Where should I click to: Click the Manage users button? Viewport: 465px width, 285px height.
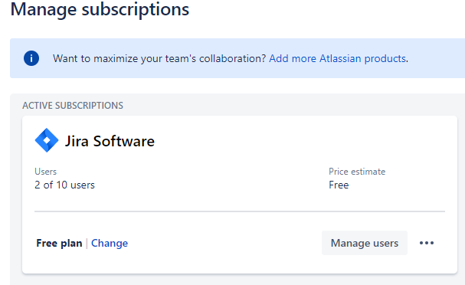coord(365,243)
